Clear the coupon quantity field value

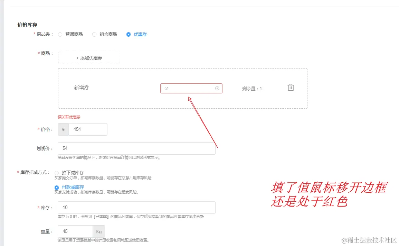pos(217,88)
